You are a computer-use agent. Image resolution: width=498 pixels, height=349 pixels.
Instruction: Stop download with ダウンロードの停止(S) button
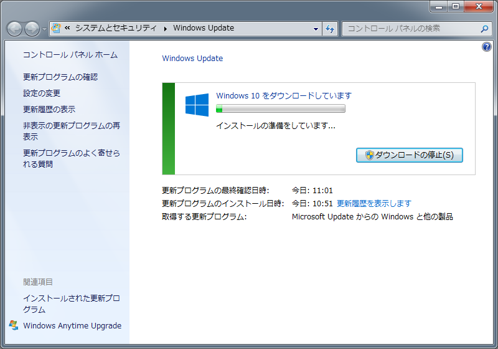410,155
